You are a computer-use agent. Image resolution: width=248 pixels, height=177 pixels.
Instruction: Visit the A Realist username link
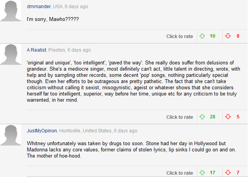(37, 50)
